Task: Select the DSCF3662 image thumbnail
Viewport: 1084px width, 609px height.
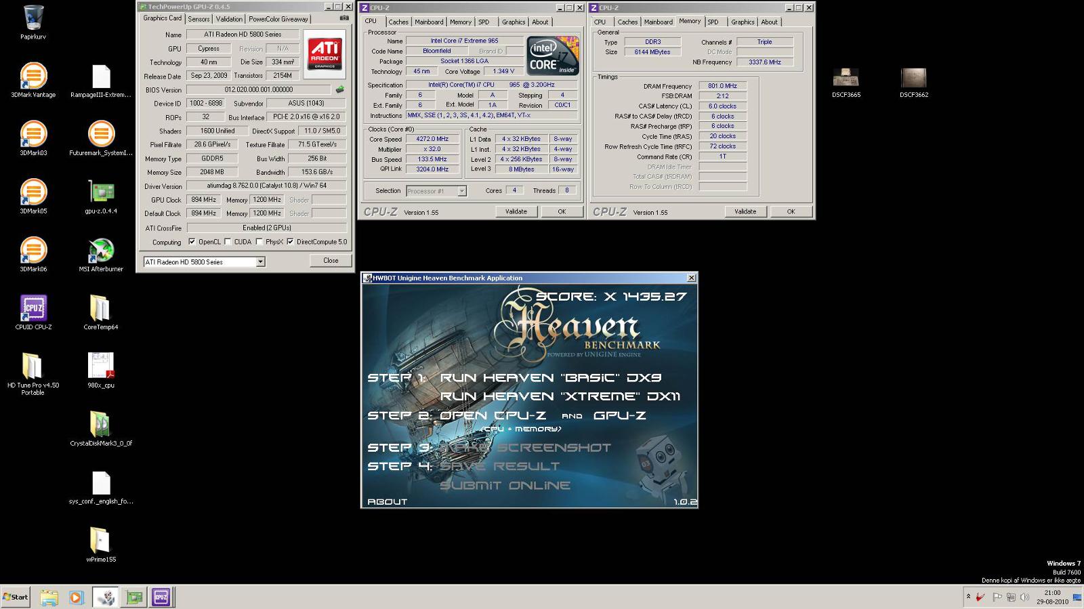Action: point(914,82)
